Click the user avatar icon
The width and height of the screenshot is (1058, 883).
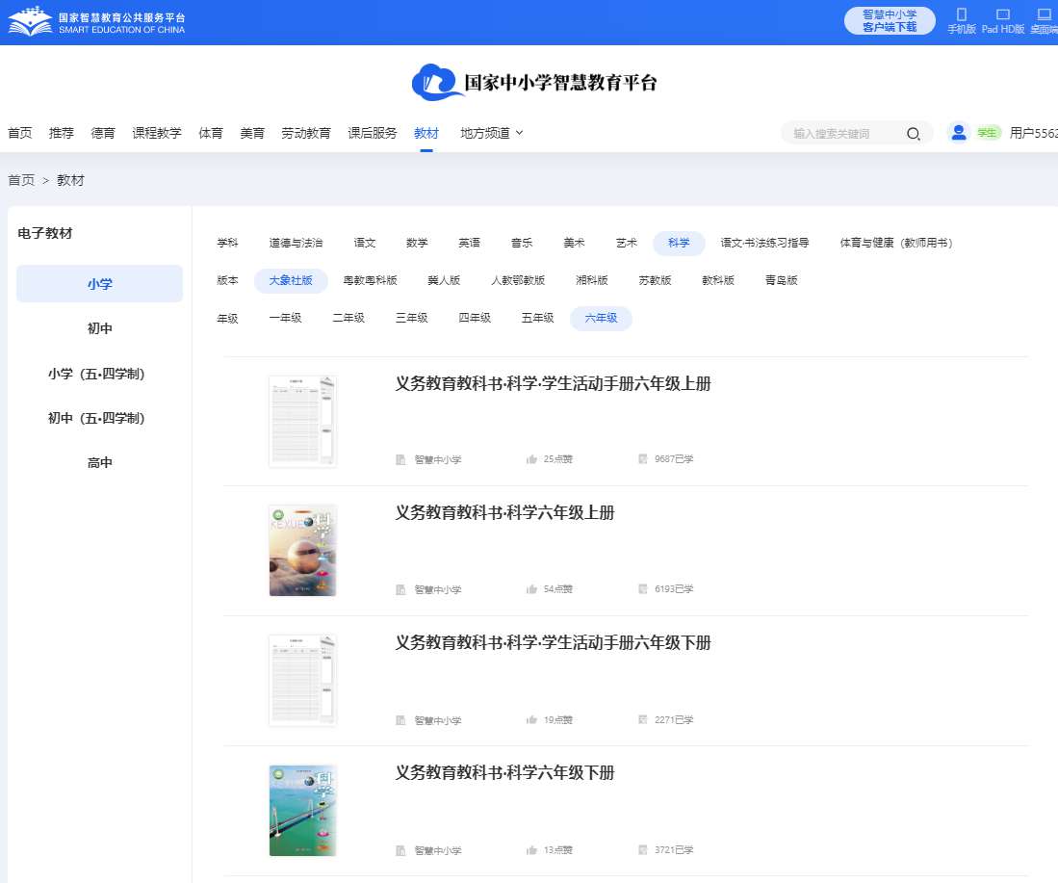point(958,133)
